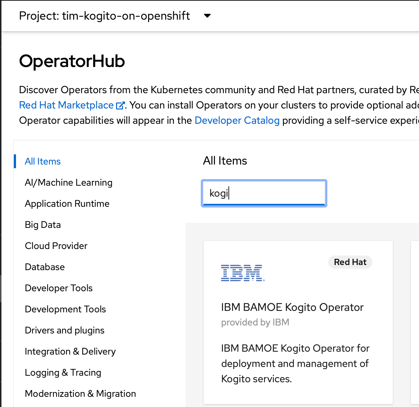
Task: Click the Red Hat badge on the operator card
Action: [x=350, y=262]
